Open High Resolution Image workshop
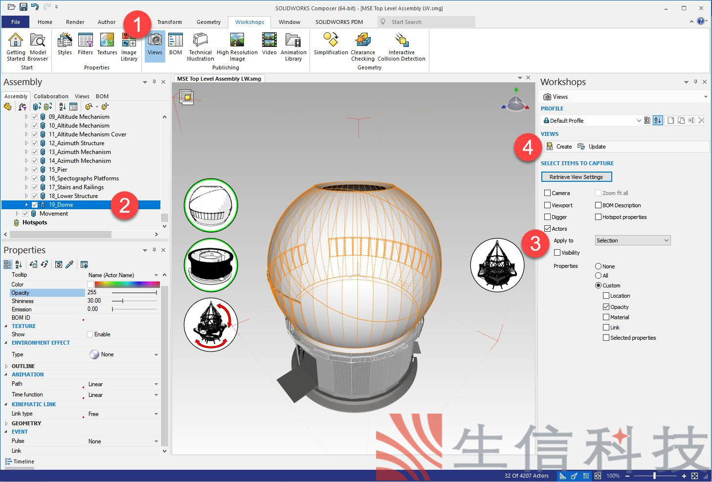The height and width of the screenshot is (482, 712). pos(237,47)
